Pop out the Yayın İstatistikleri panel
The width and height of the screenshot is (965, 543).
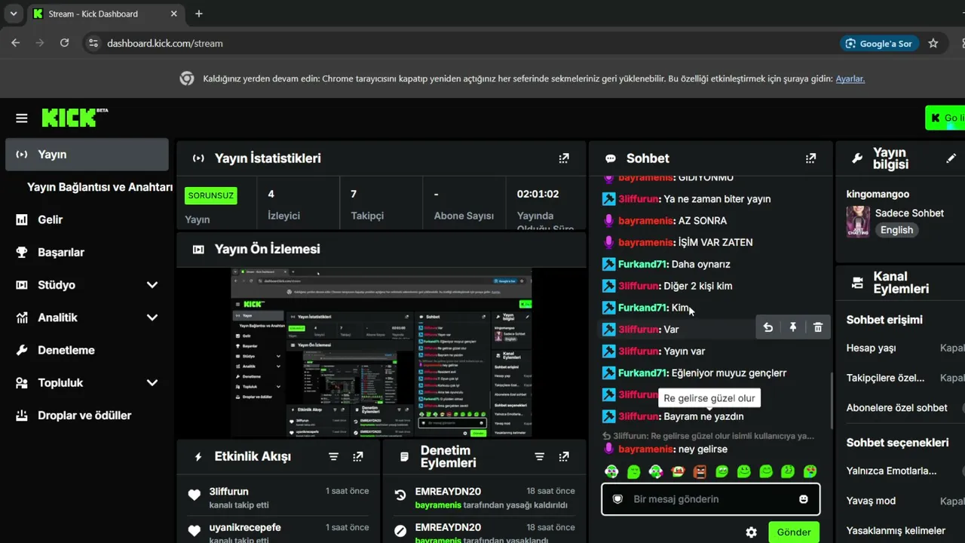coord(564,158)
